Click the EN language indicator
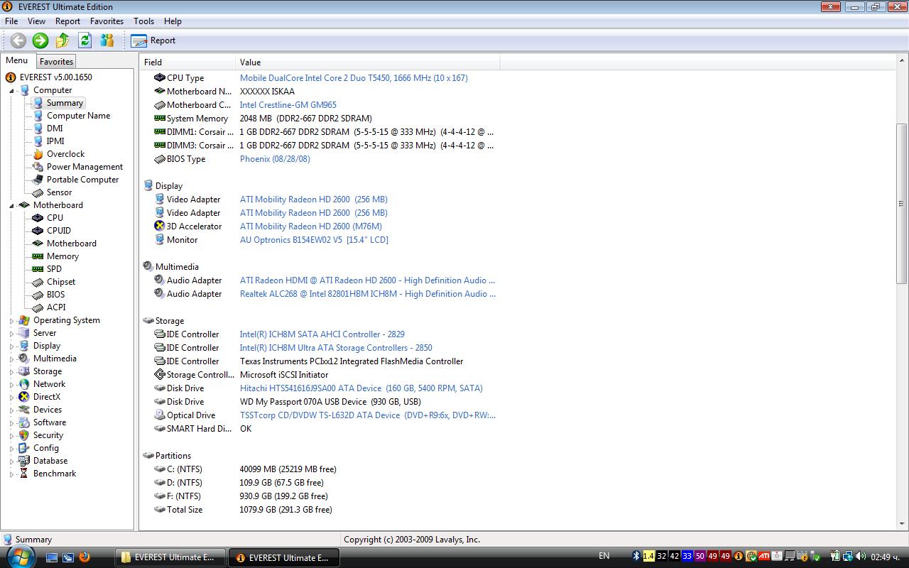Image resolution: width=909 pixels, height=568 pixels. [x=604, y=557]
